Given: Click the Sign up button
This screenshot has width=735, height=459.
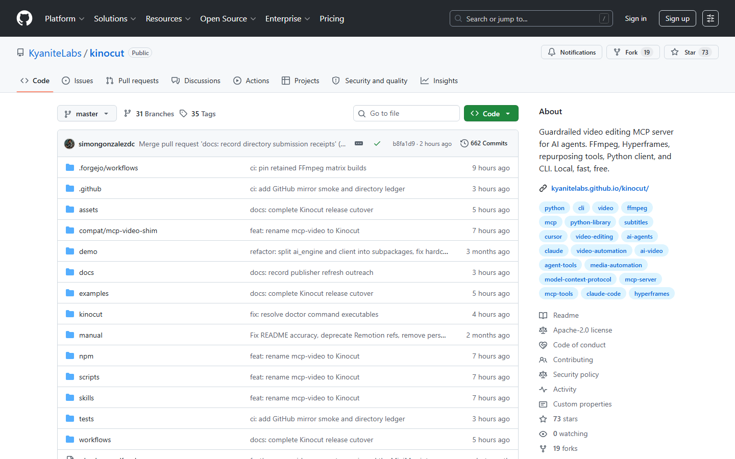Looking at the screenshot, I should click(677, 18).
